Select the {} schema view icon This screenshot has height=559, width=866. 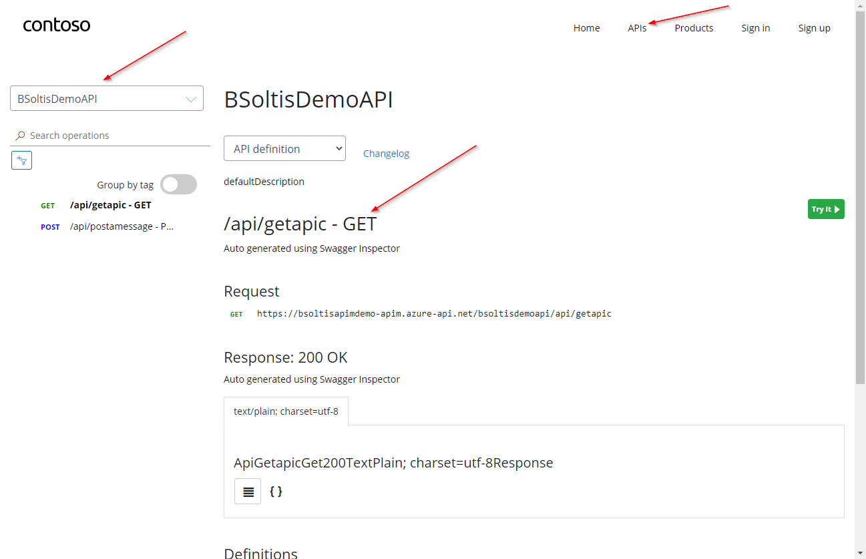(276, 491)
